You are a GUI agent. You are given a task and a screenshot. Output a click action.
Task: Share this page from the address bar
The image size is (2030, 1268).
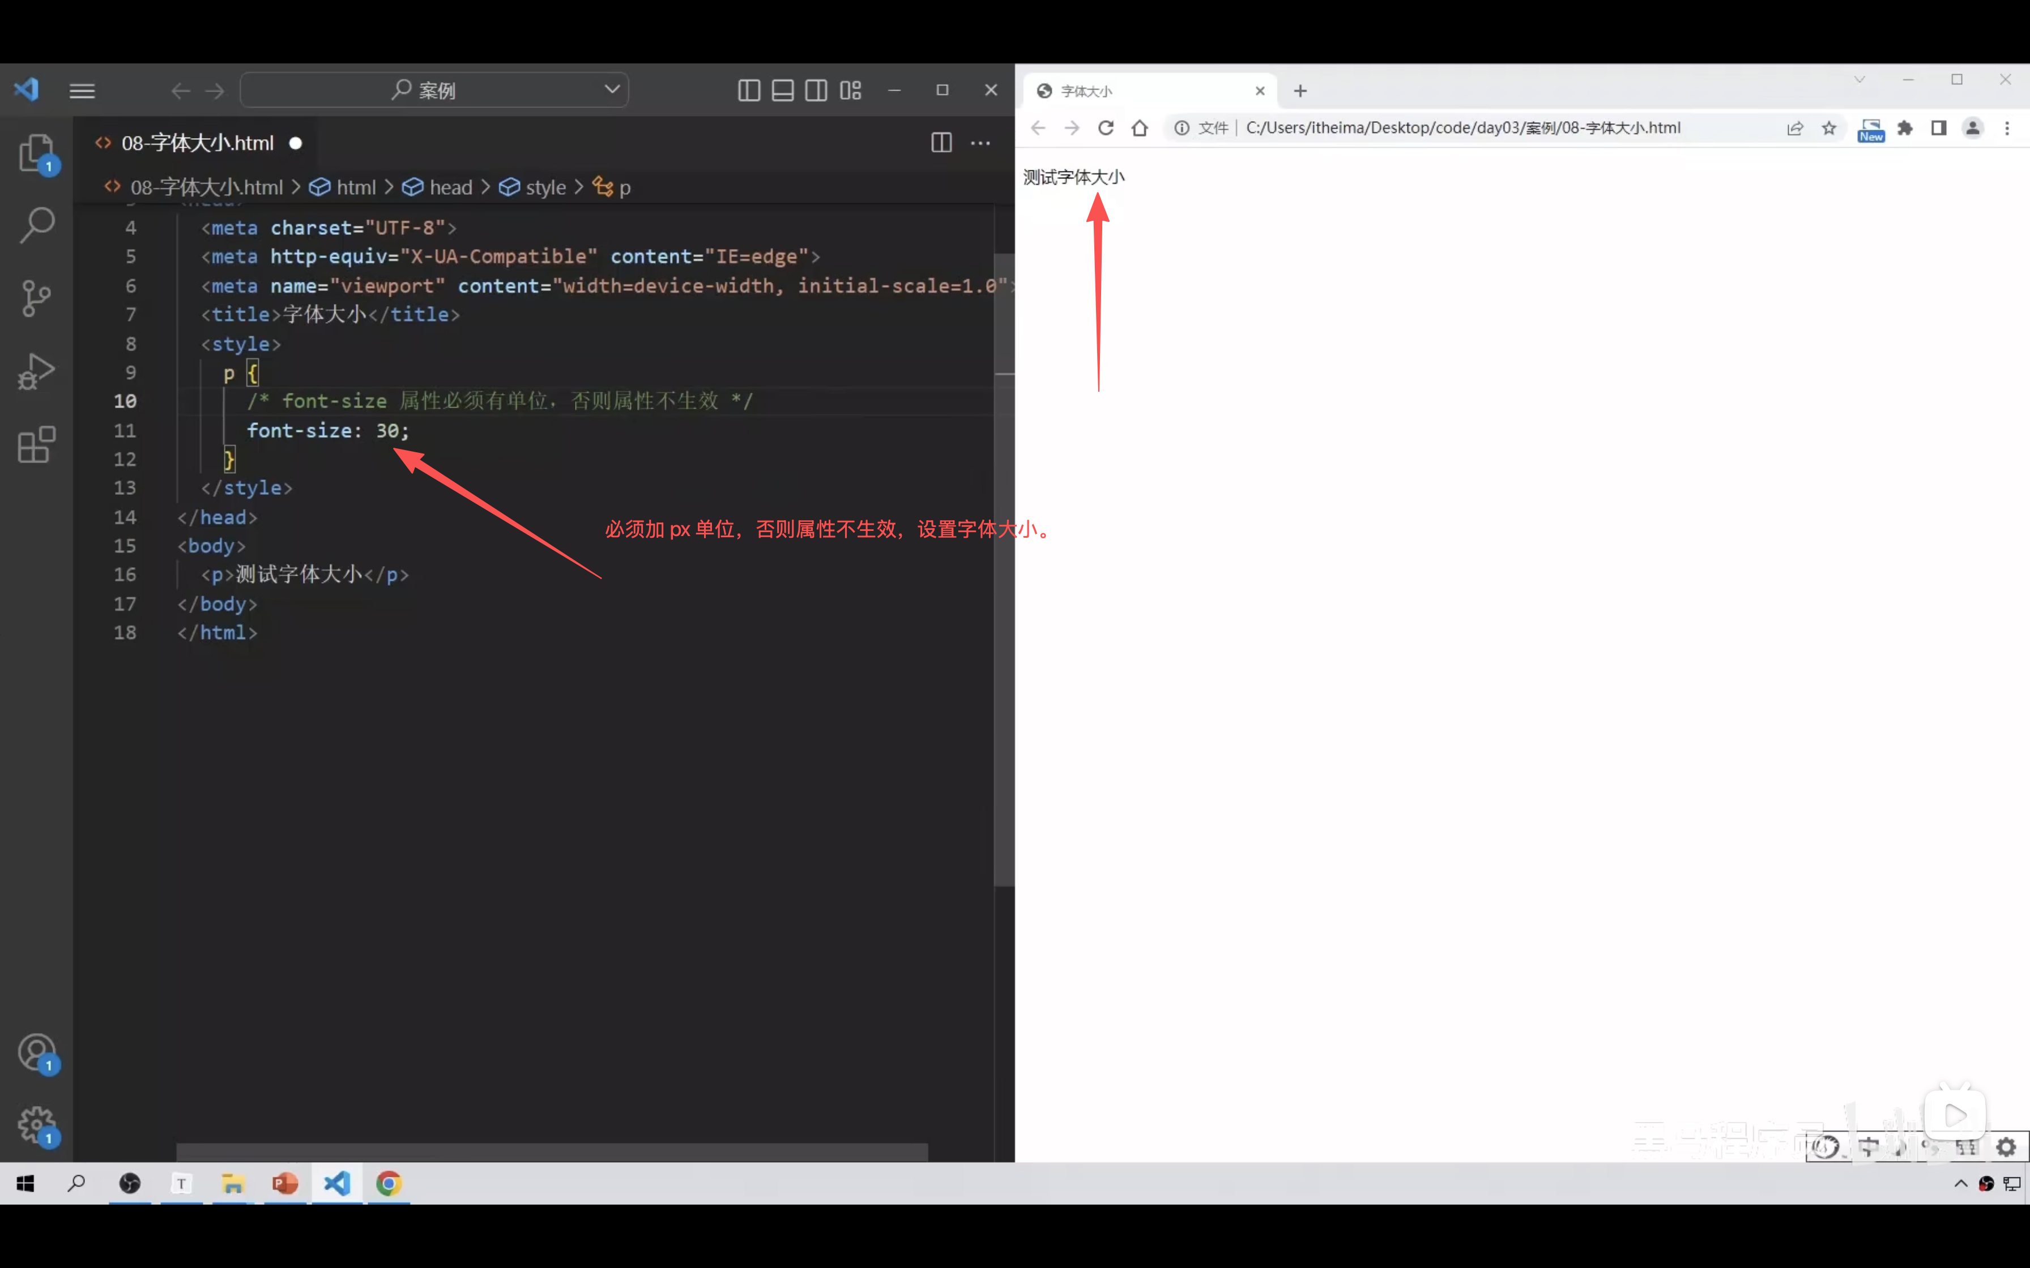1795,127
